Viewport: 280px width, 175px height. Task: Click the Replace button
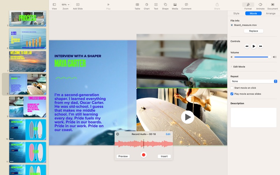click(x=253, y=31)
